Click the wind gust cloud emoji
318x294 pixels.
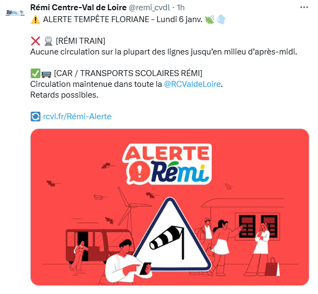pos(220,19)
